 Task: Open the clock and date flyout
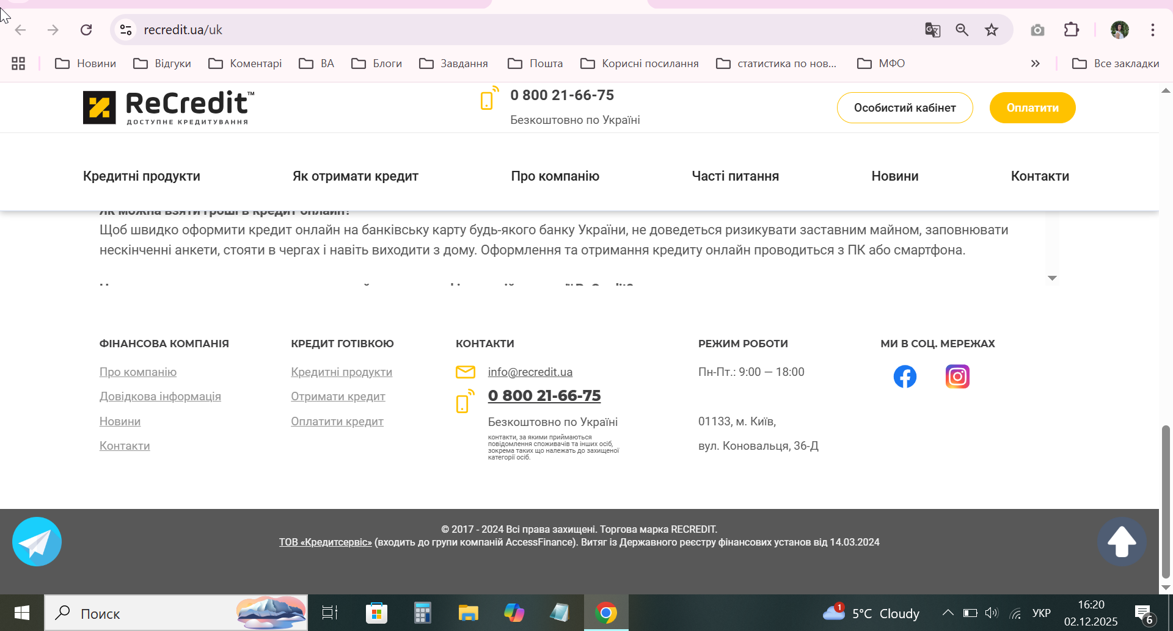point(1091,613)
